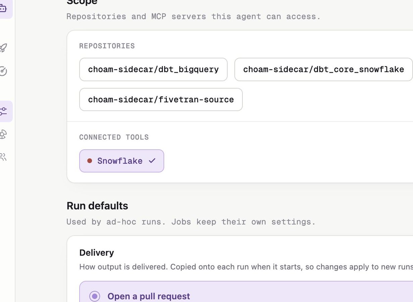Select the choam-sidecar/dbt_bigquery repository chip
Screen dimensions: 413x302
153,69
